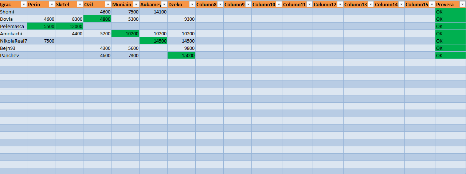Select the cell with 14100
The width and height of the screenshot is (466, 174).
(153, 12)
